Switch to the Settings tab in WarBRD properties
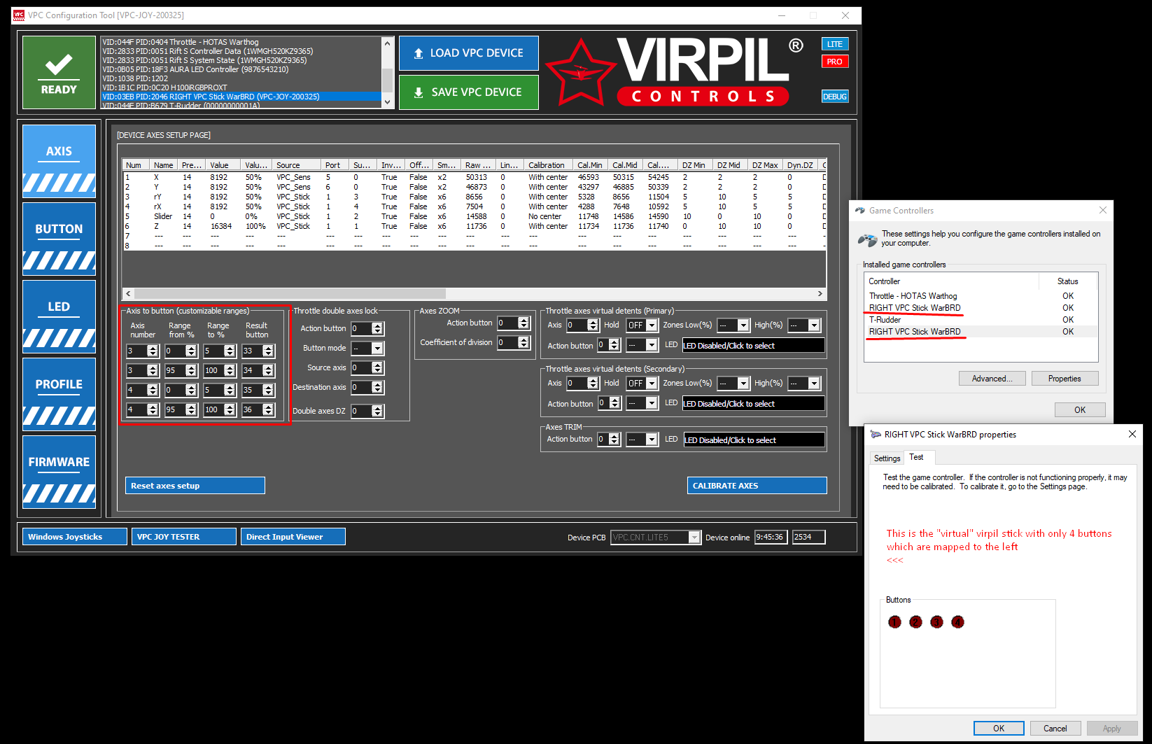This screenshot has width=1152, height=744. coord(887,458)
